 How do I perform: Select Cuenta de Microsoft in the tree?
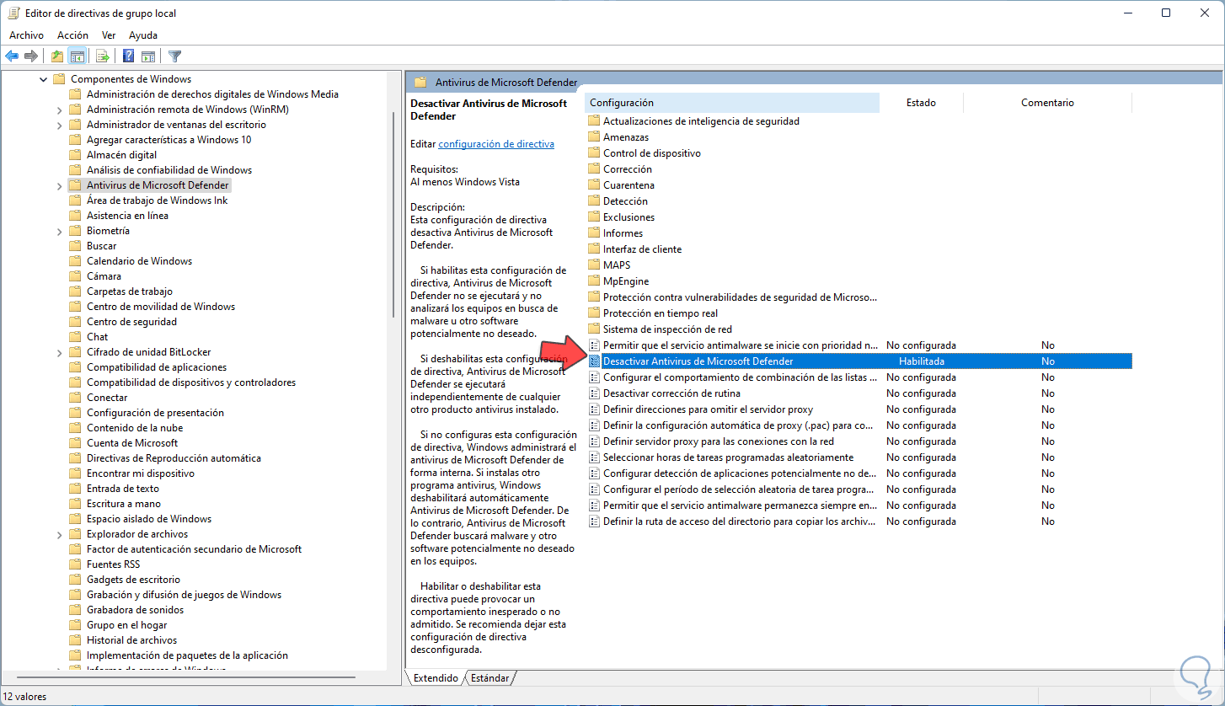tap(132, 443)
